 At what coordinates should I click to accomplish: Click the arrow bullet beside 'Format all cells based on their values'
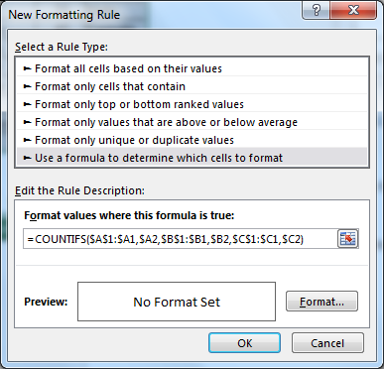click(x=27, y=68)
